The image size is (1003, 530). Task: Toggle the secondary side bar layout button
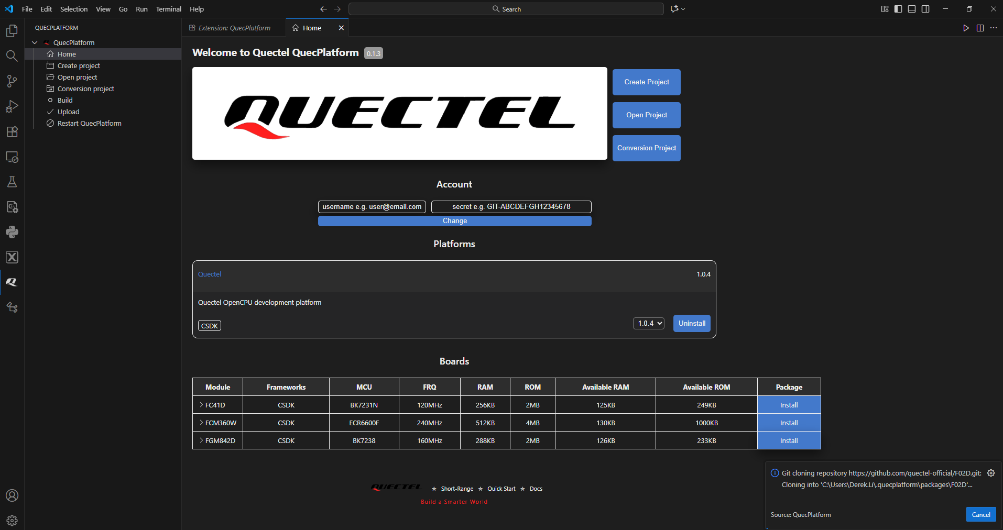[925, 9]
